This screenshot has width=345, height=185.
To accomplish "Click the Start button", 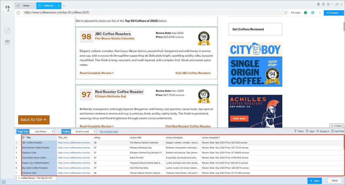I will click(x=315, y=181).
